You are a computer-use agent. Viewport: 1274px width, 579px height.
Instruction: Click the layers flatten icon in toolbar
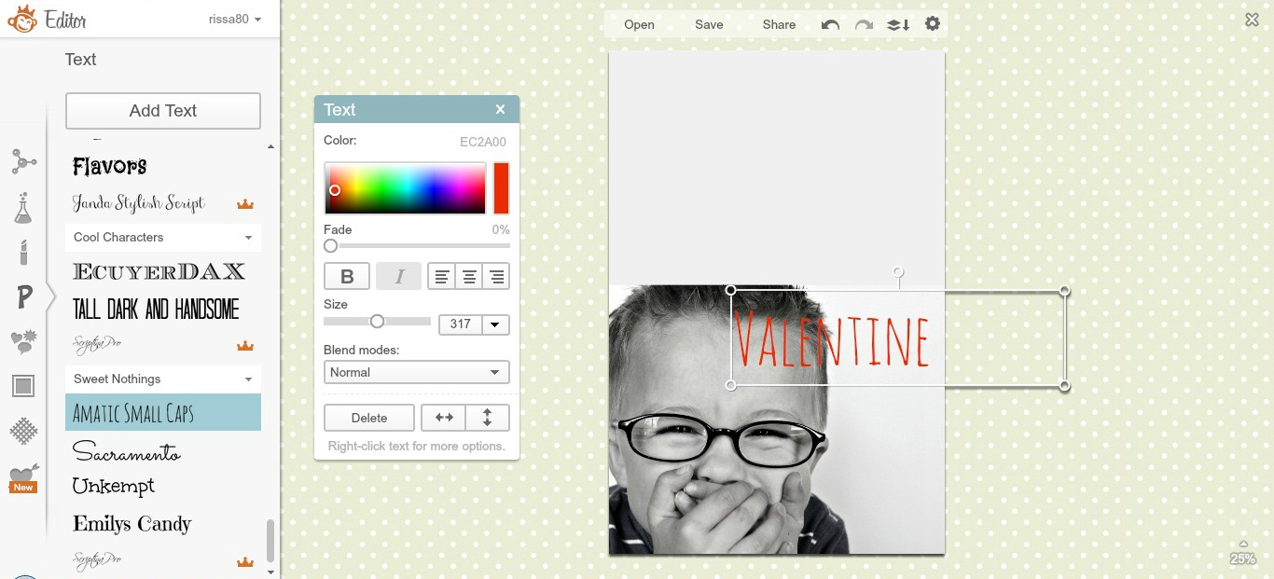coord(898,24)
